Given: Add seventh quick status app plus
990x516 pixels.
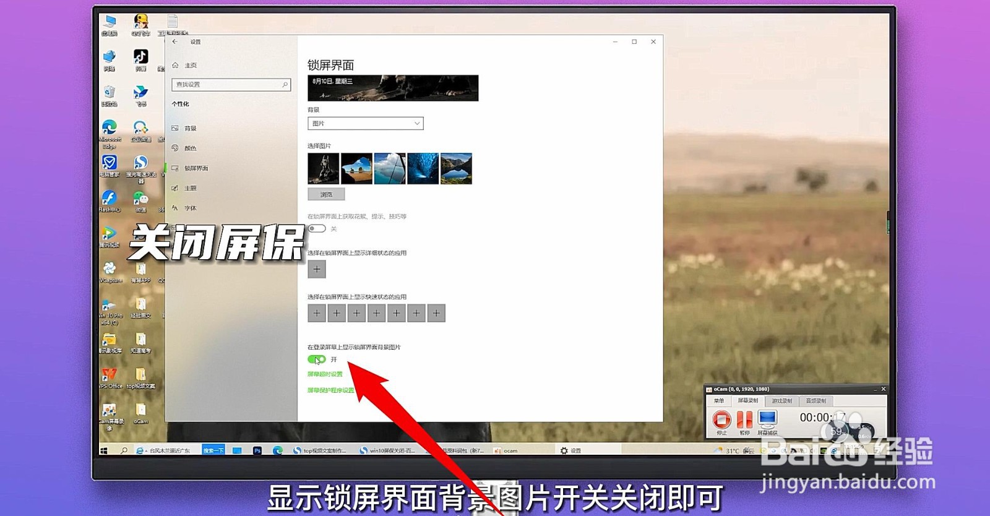Looking at the screenshot, I should tap(436, 313).
